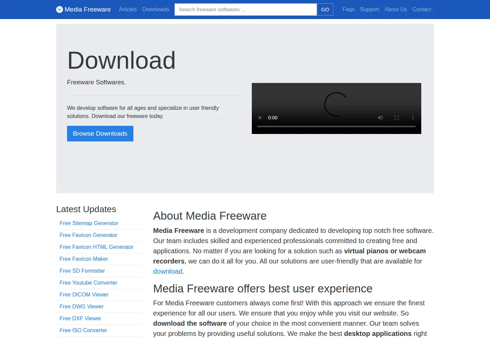Open Free ISO Converter link
Image resolution: width=490 pixels, height=340 pixels.
pyautogui.click(x=83, y=330)
